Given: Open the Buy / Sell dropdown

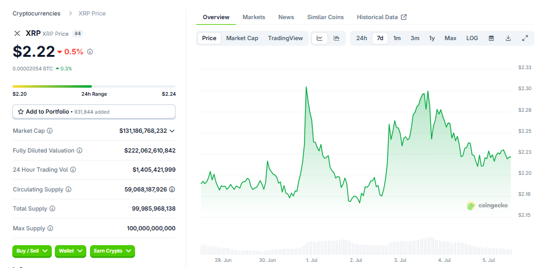Looking at the screenshot, I should click(32, 251).
